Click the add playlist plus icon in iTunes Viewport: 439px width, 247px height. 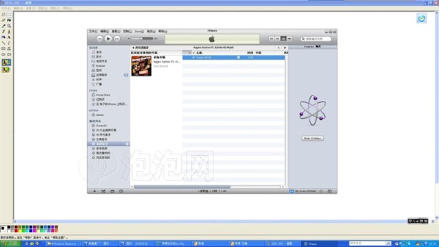[95, 191]
